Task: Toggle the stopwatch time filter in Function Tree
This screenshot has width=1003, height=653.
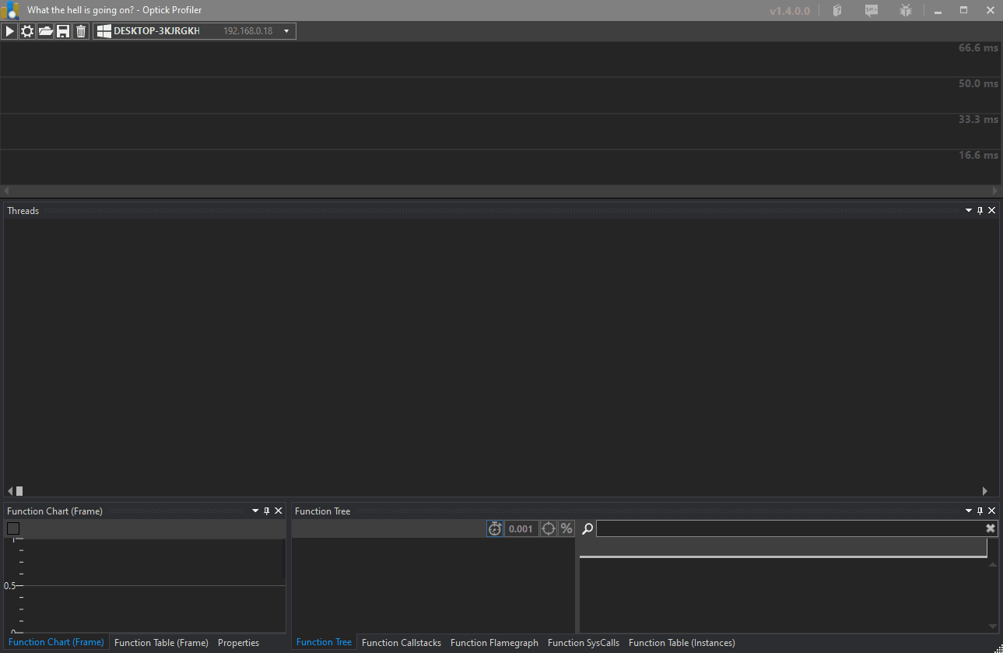Action: (x=495, y=529)
